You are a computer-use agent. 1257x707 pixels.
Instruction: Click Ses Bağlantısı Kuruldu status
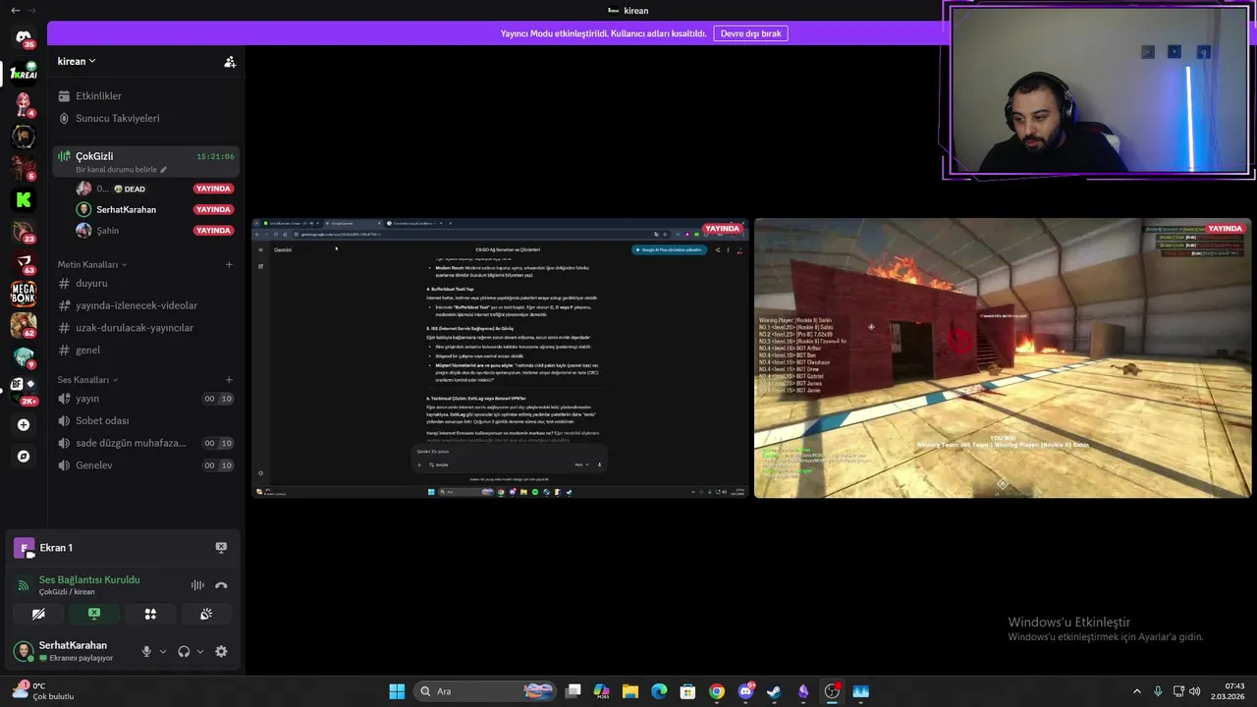coord(89,579)
